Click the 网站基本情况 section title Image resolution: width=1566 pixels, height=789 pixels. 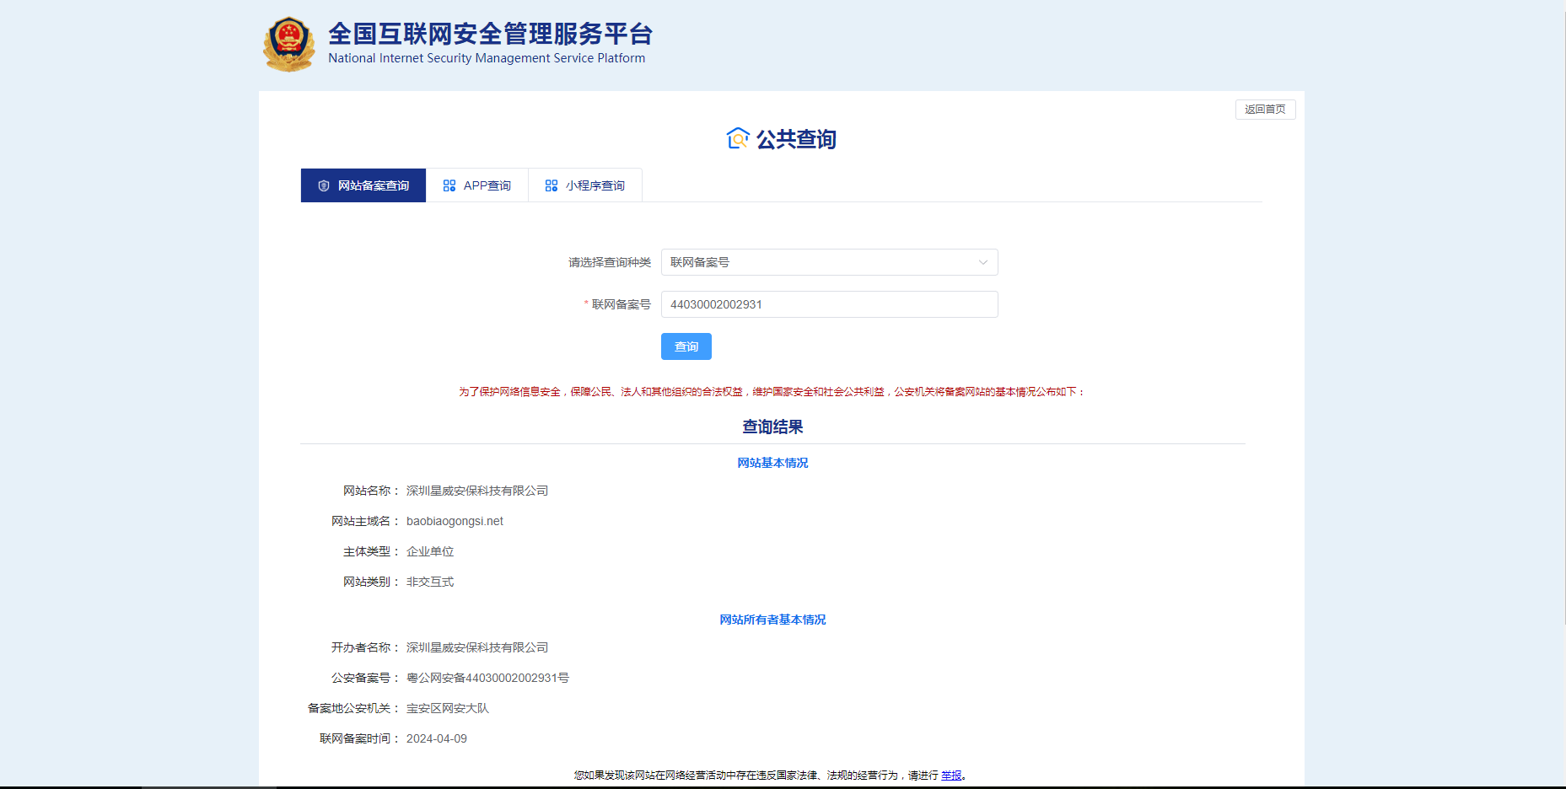pos(772,463)
